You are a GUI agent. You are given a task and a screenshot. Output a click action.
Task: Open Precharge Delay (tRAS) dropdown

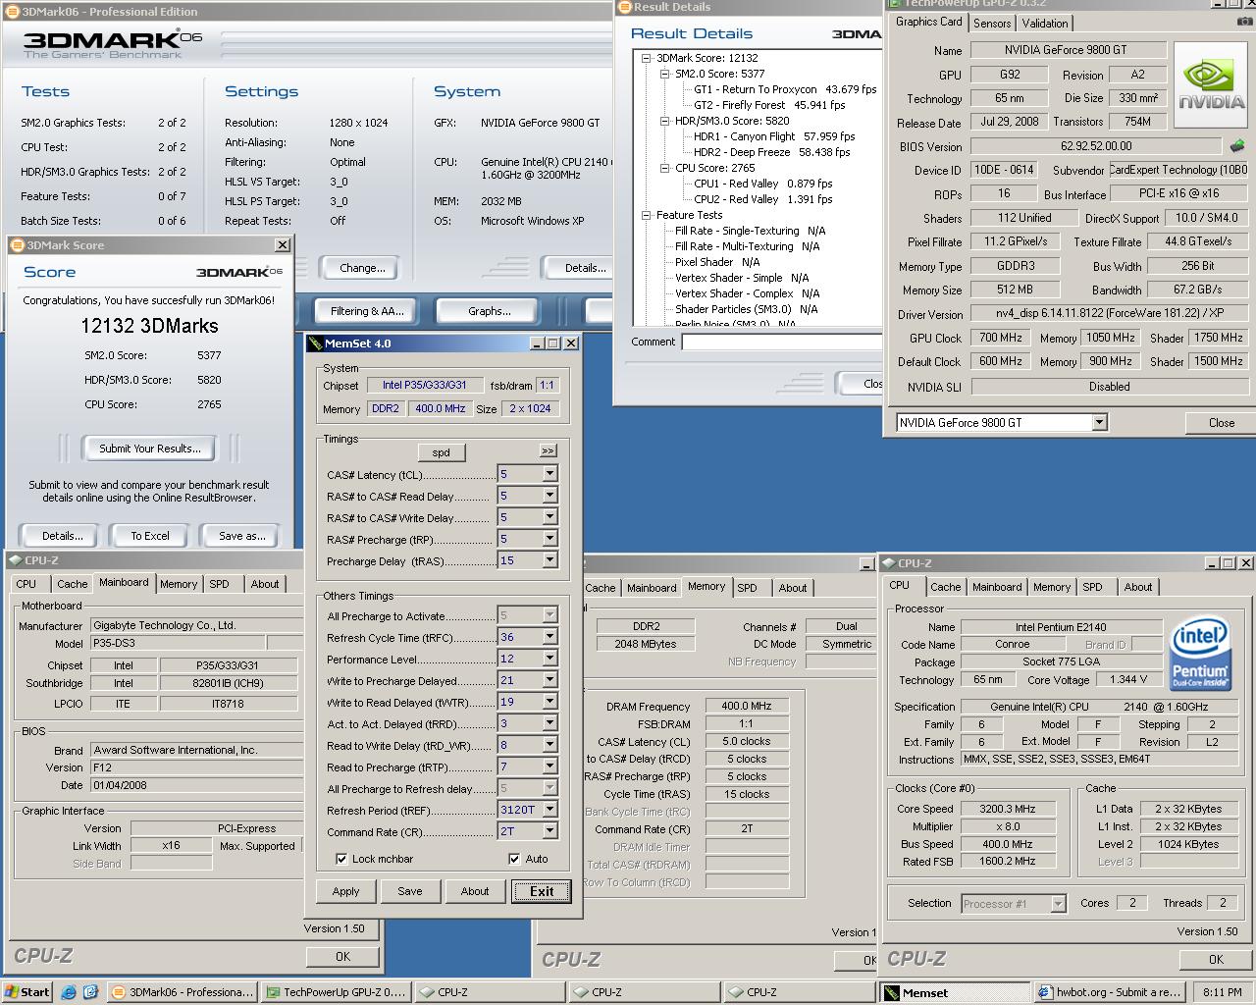coord(549,560)
